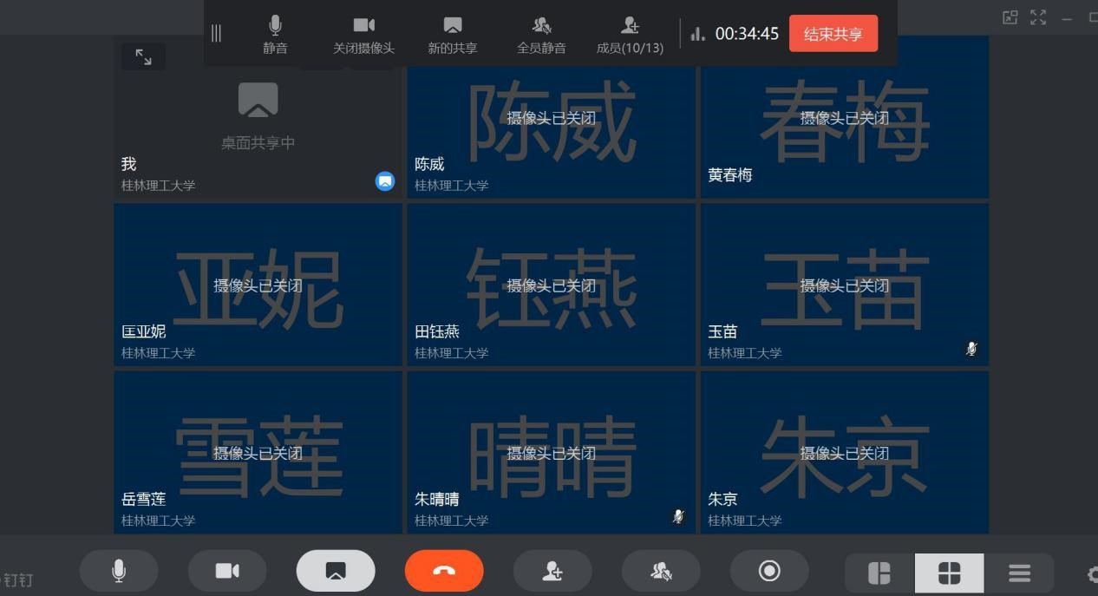Hang up with the red phone button

(x=444, y=570)
